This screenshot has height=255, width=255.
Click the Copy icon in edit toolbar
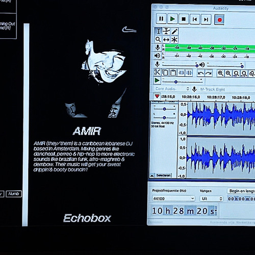(165, 72)
